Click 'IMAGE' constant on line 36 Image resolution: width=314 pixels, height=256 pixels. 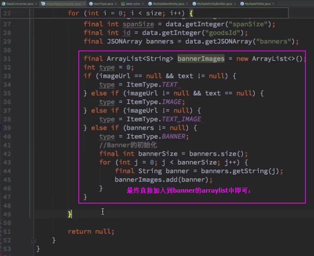point(171,102)
